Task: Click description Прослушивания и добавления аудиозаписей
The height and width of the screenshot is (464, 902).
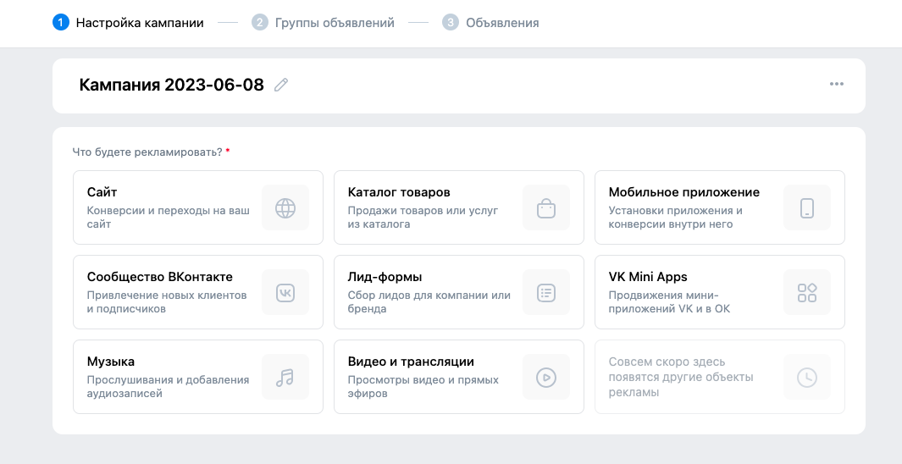Action: pos(168,387)
